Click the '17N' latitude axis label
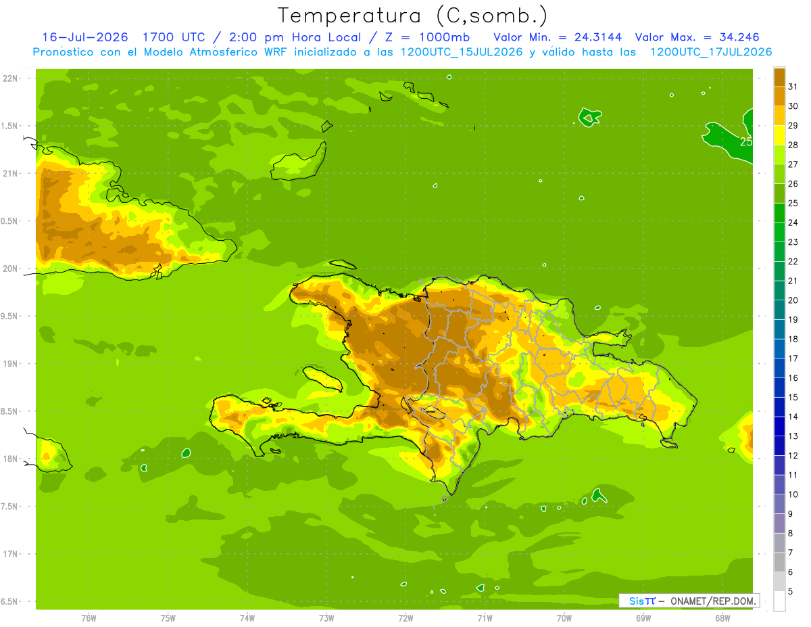This screenshot has width=811, height=627. click(9, 555)
